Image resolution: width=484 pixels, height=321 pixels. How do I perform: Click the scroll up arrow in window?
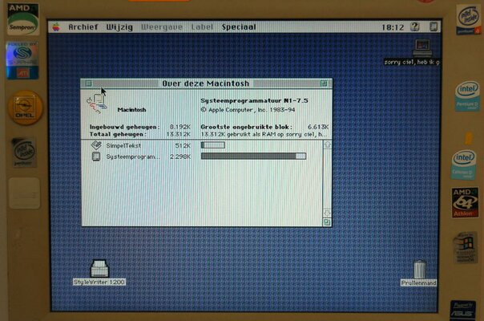click(x=326, y=145)
